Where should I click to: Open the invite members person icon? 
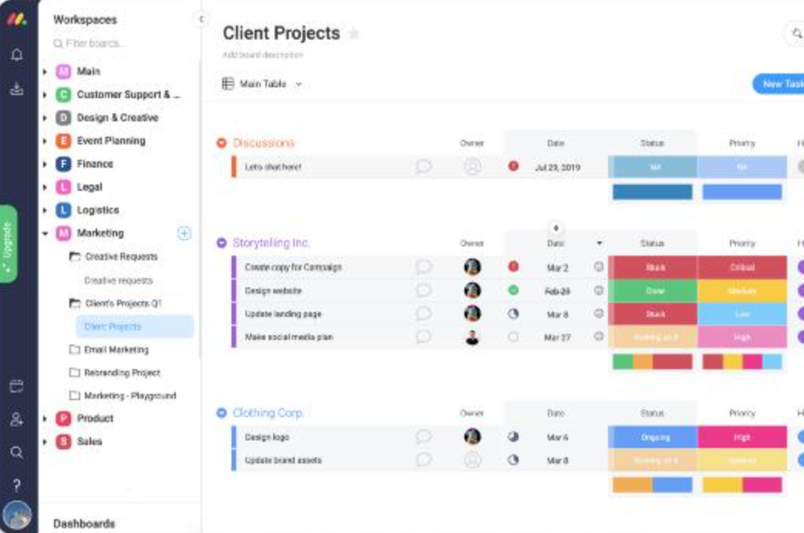16,419
